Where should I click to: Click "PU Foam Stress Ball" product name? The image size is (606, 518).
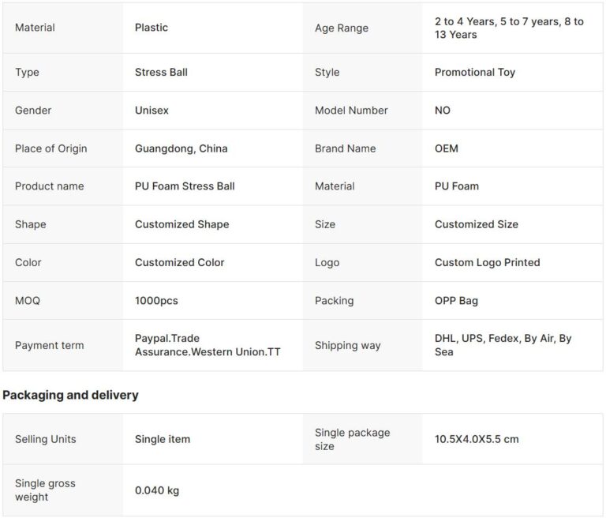coord(185,186)
